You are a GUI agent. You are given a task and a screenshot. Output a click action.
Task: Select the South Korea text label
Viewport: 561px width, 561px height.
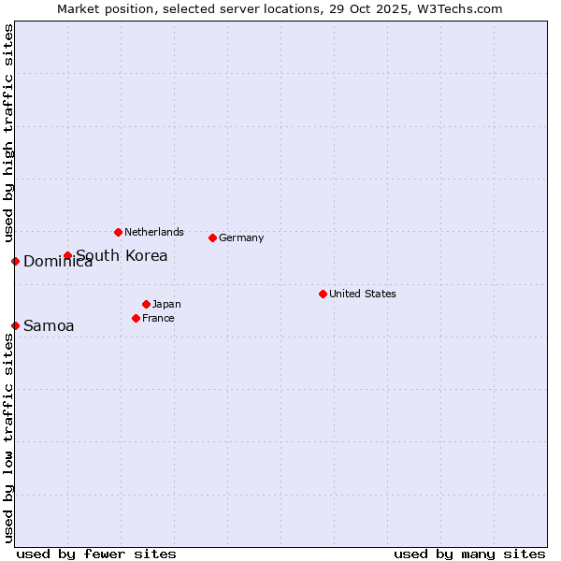122,255
